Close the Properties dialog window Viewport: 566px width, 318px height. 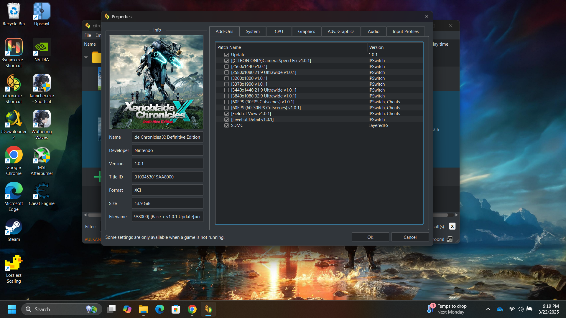(427, 17)
